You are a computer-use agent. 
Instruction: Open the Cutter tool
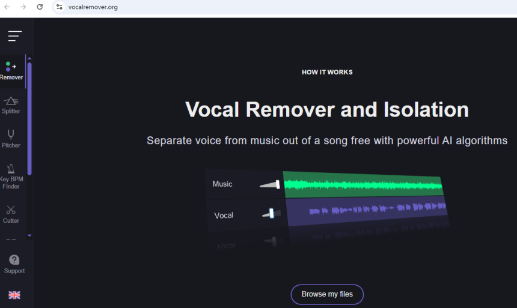(11, 214)
